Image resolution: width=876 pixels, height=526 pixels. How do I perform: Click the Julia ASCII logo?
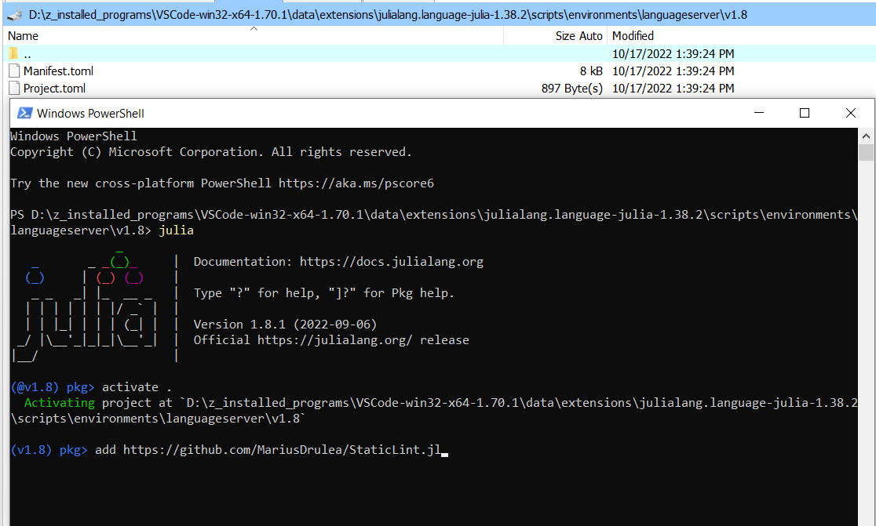tap(86, 307)
